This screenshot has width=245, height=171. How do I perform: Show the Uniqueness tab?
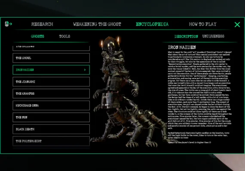tap(213, 36)
